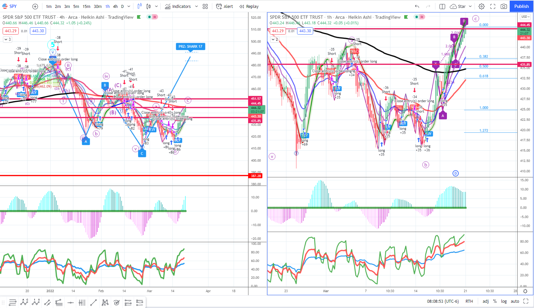534x308 pixels.
Task: Expand the chart style dropdown arrow
Action: (x=156, y=6)
